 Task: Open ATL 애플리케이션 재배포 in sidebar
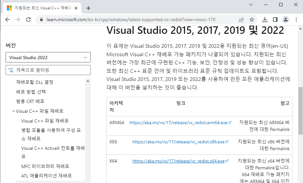point(47,176)
